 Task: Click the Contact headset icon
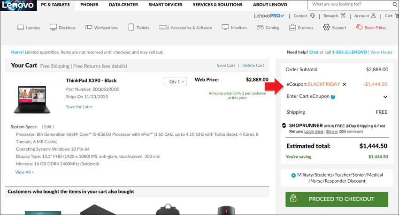pos(312,16)
